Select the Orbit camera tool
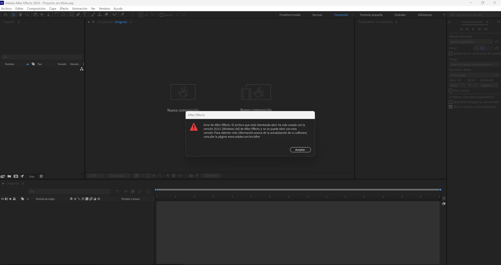Image resolution: width=501 pixels, height=265 pixels. click(35, 15)
